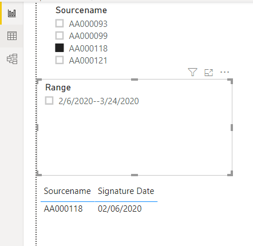Open the Report view icon

pyautogui.click(x=12, y=13)
